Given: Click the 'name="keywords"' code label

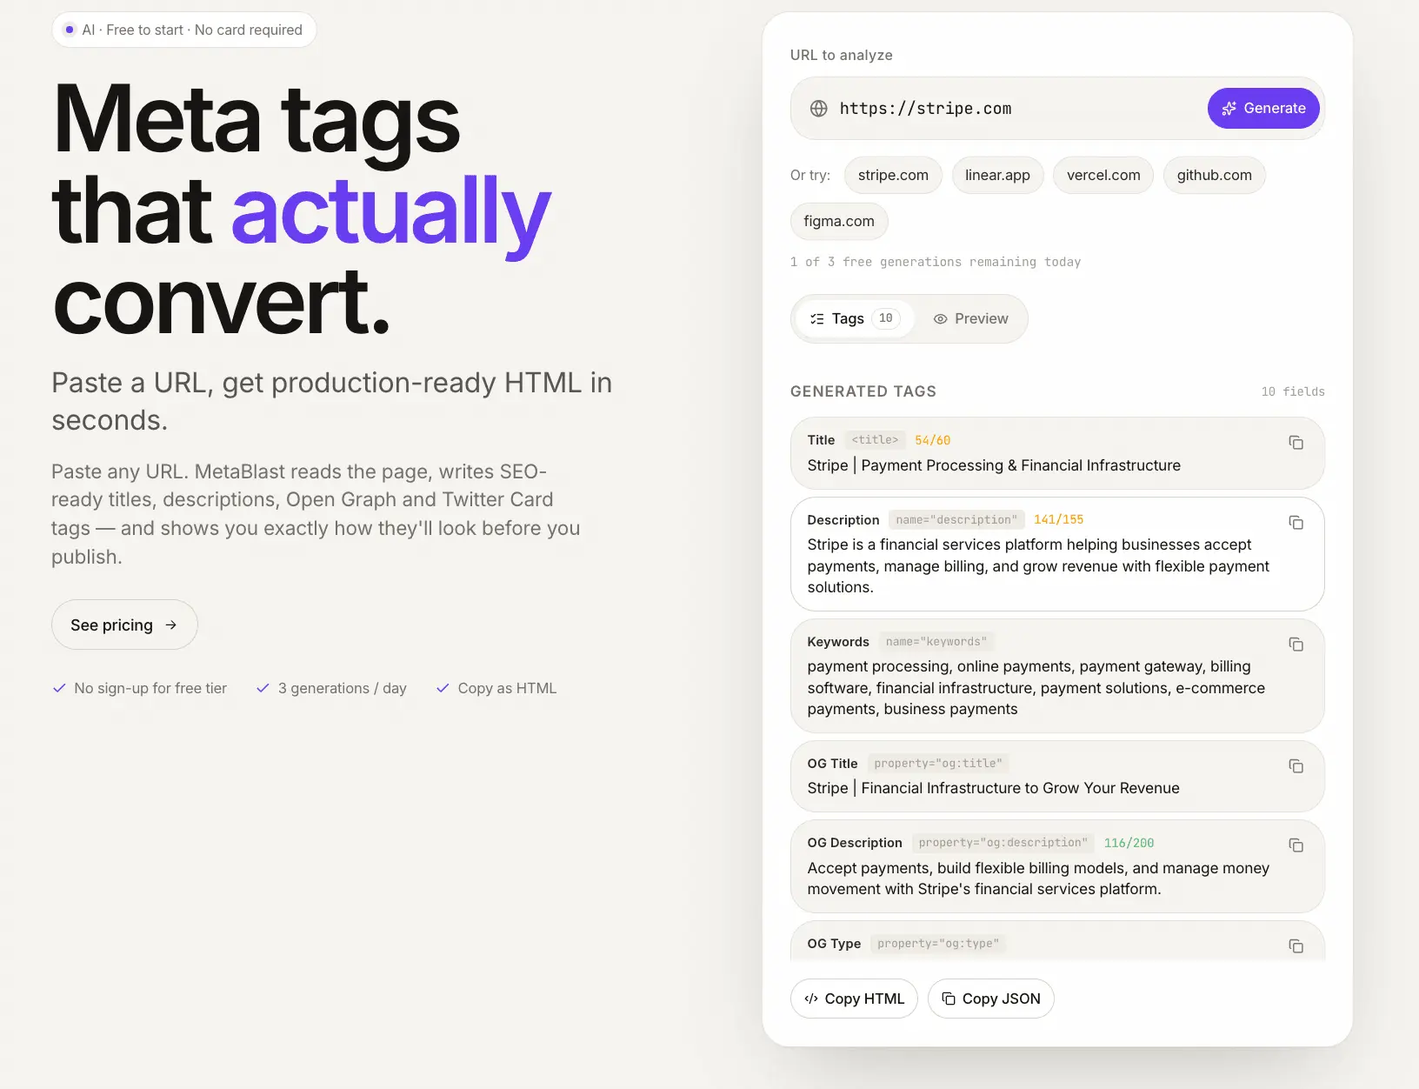Looking at the screenshot, I should (936, 642).
